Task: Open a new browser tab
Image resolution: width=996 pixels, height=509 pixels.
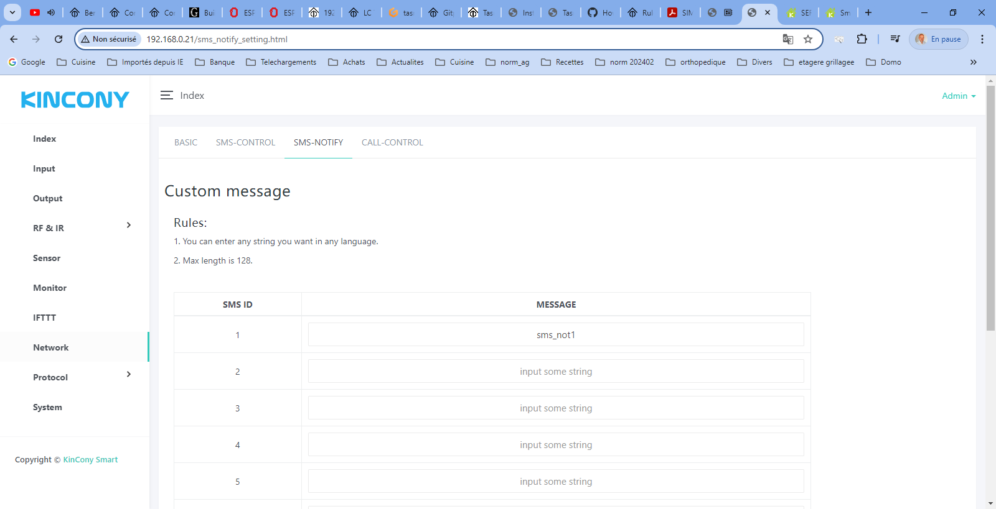Action: coord(868,12)
